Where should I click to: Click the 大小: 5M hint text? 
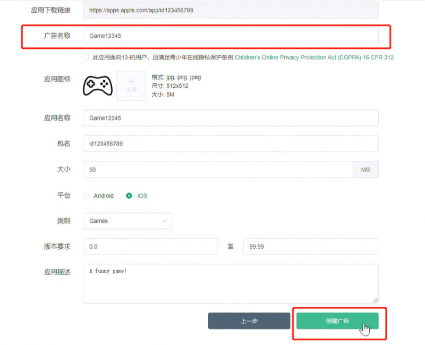pos(163,95)
